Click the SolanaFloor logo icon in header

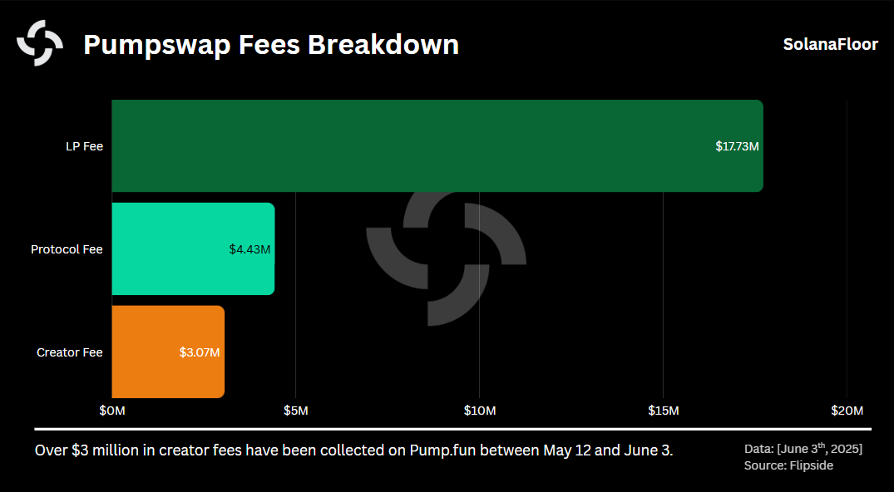pos(40,43)
